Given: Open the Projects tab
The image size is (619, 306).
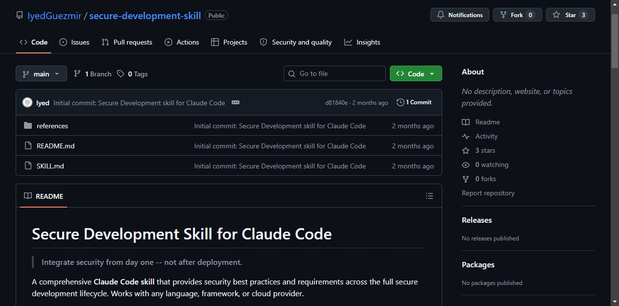Looking at the screenshot, I should [x=229, y=42].
